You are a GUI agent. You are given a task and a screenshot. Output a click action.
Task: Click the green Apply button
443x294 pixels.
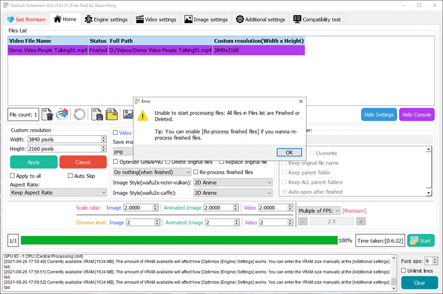click(34, 162)
